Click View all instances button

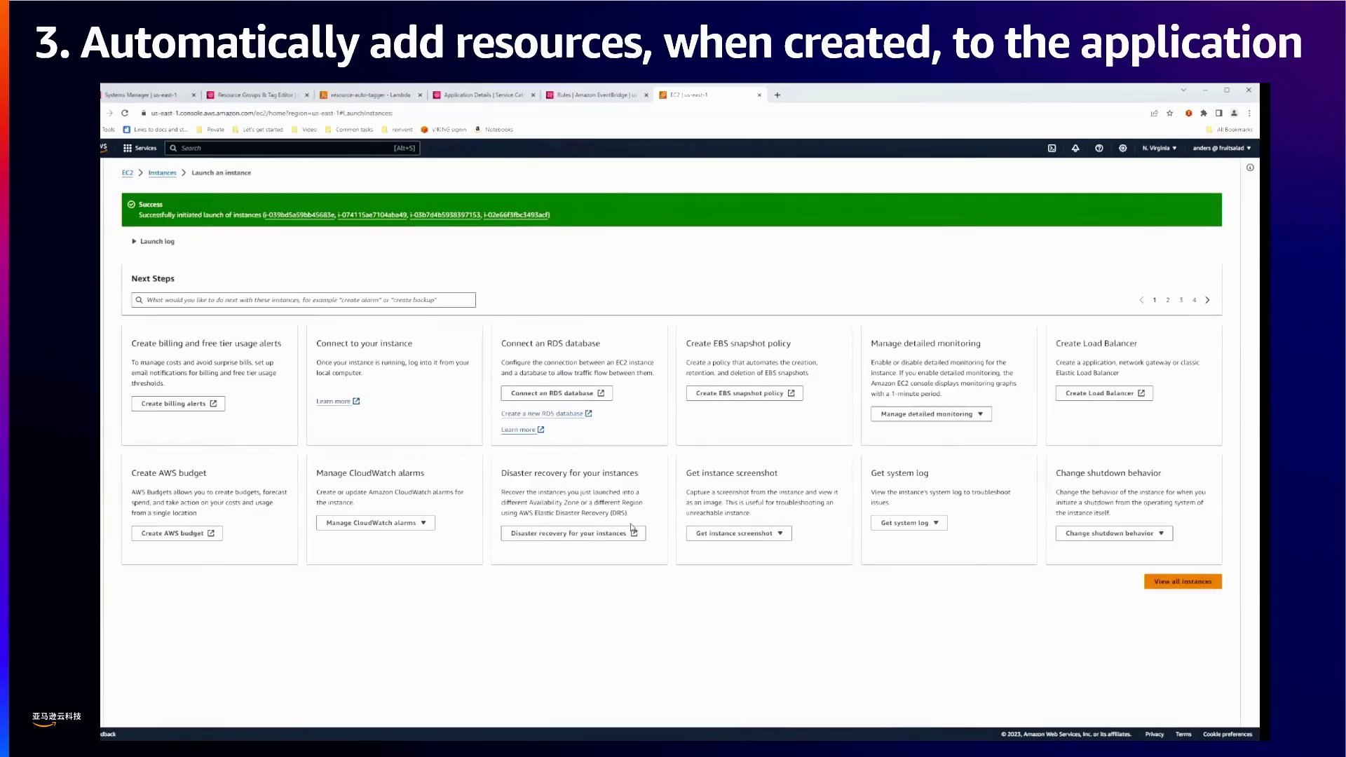coord(1183,581)
